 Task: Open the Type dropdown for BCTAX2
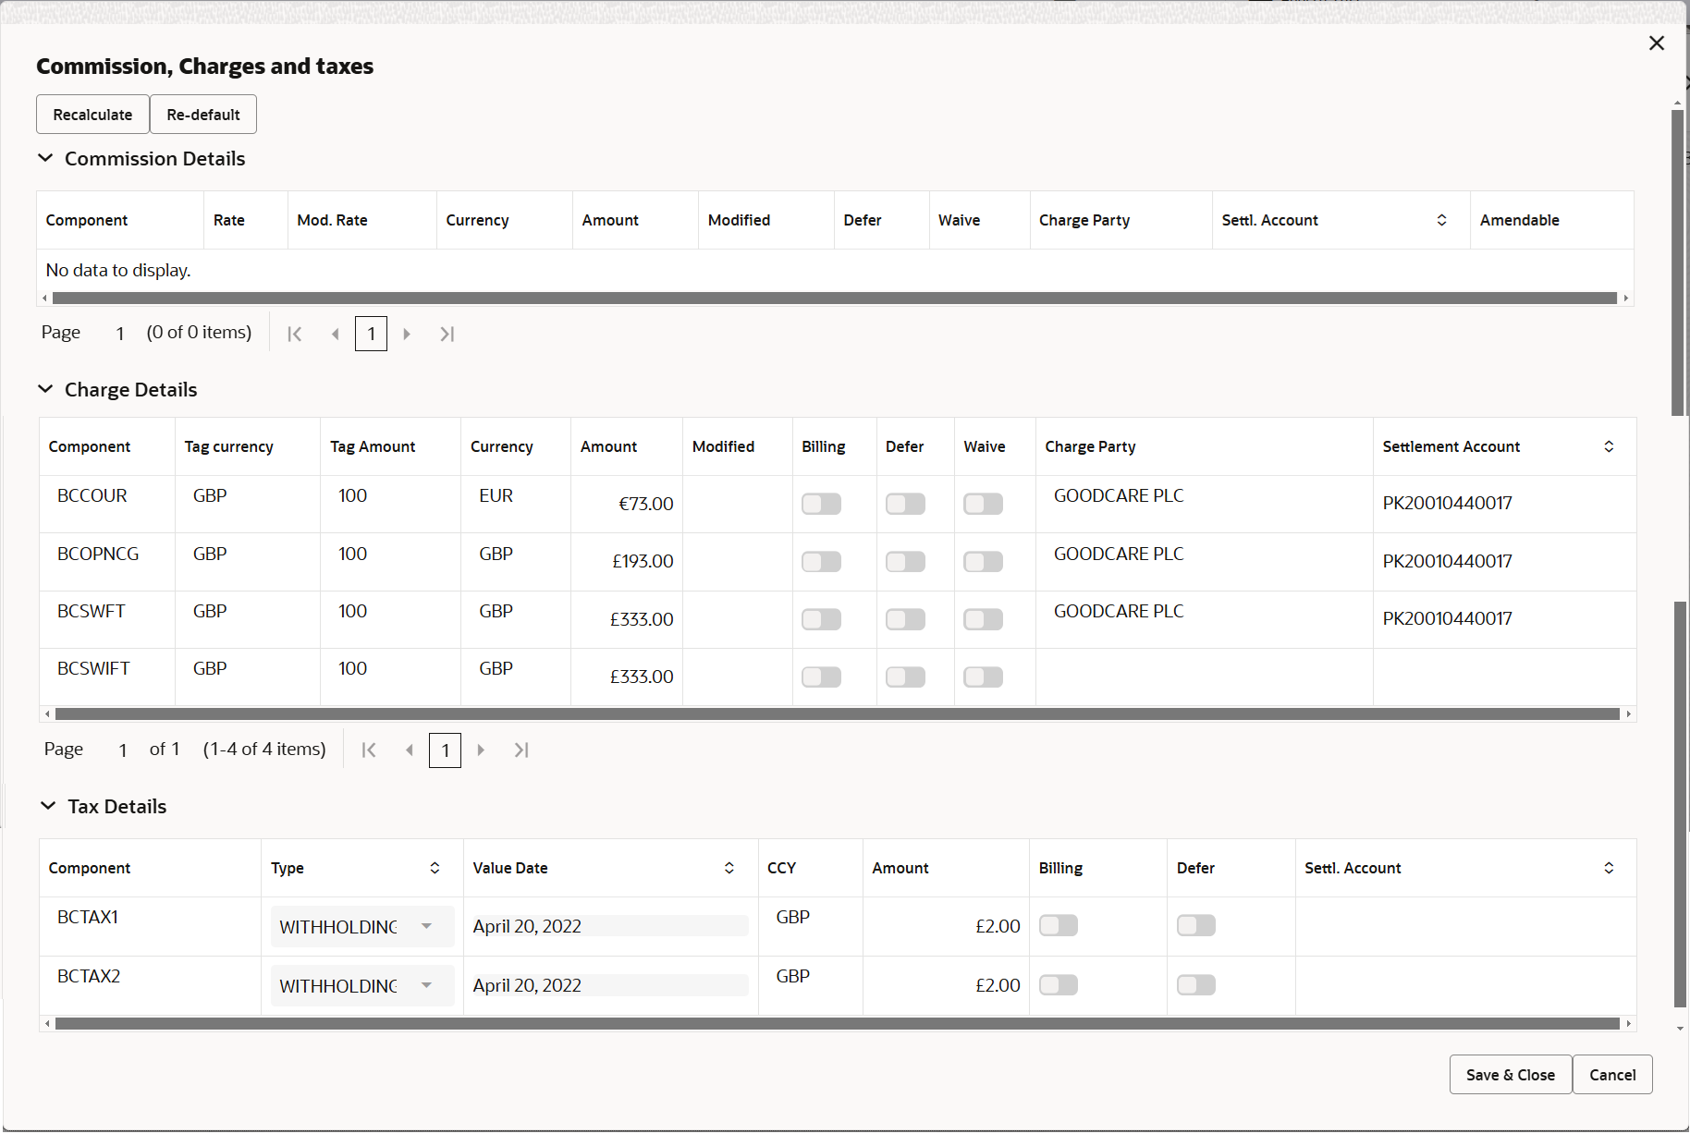click(427, 985)
